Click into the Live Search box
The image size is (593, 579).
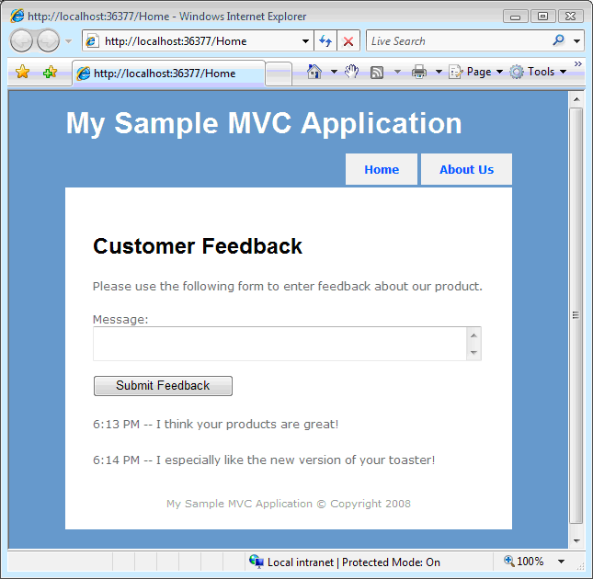coord(458,40)
